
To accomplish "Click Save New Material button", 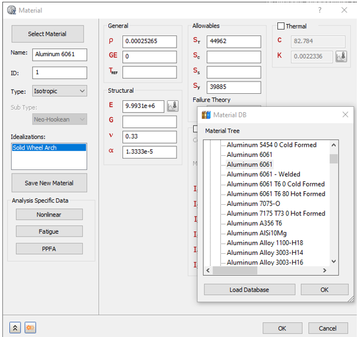I will (49, 183).
